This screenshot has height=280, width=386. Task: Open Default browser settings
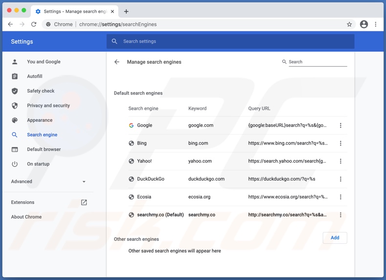44,149
